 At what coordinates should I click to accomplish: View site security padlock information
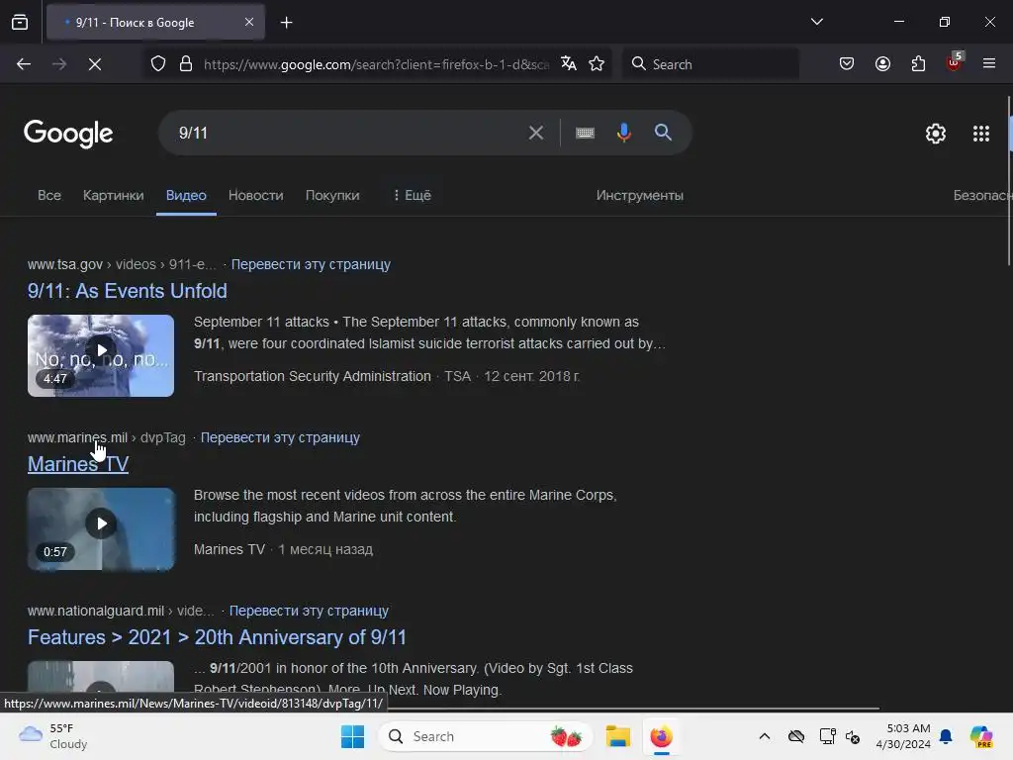186,64
